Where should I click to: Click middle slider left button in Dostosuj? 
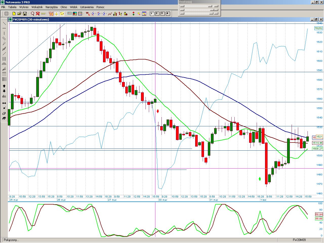coord(182,10)
